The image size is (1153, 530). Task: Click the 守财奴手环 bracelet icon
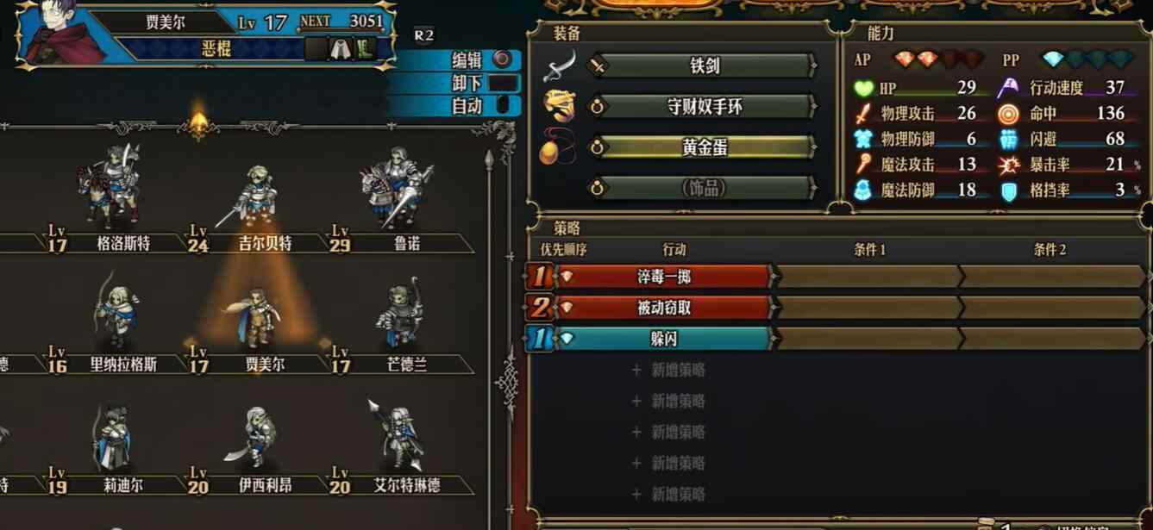point(559,106)
